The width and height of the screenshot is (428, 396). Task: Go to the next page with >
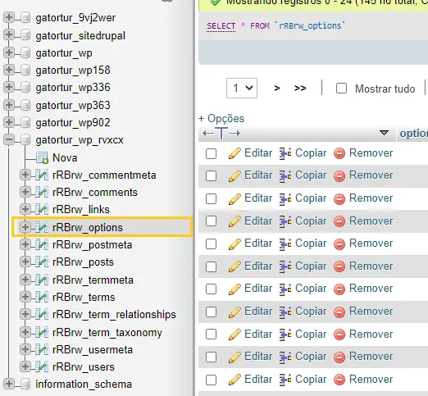277,89
